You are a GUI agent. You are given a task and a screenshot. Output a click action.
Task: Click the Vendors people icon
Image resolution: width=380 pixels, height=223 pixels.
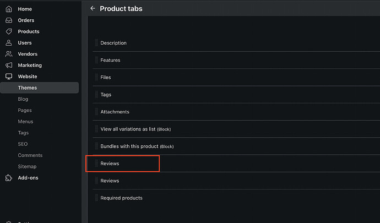[8, 54]
